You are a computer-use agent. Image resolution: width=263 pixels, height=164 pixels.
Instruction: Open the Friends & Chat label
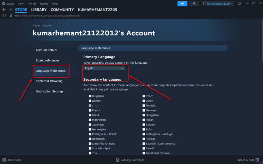click(x=245, y=160)
